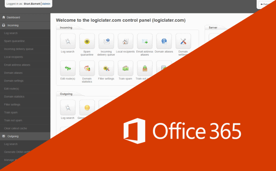The height and width of the screenshot is (171, 276).
Task: Select the Train not spam sidebar entry
Action: coord(13,120)
